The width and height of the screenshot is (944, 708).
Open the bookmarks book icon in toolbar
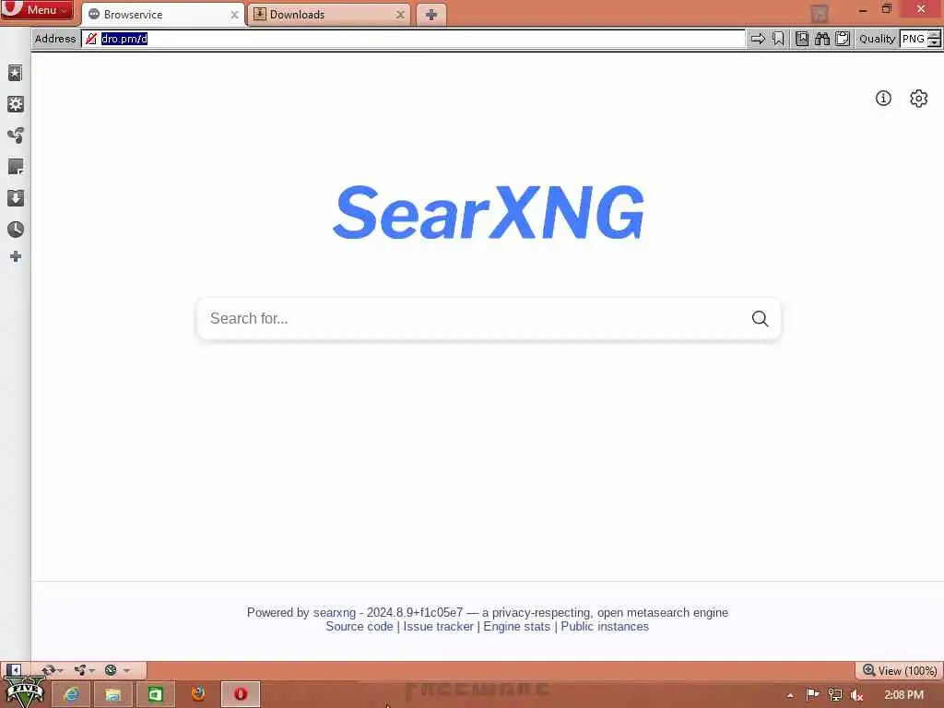802,39
